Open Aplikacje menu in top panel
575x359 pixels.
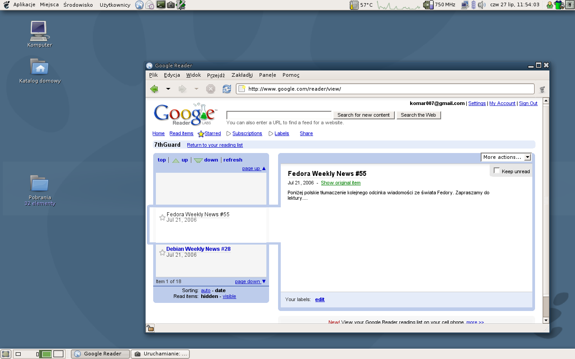[x=24, y=5]
